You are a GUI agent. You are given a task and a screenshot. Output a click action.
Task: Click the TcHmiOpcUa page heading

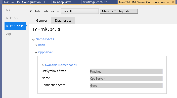coord(46,29)
